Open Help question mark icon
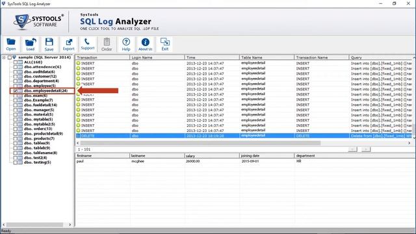 coord(126,44)
